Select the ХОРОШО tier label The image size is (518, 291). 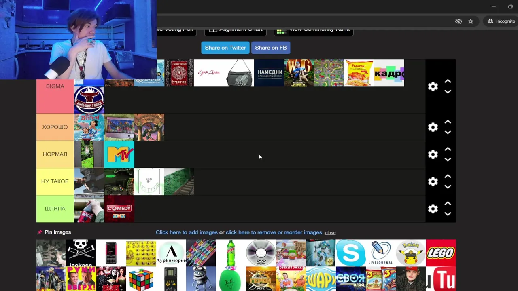pyautogui.click(x=55, y=127)
